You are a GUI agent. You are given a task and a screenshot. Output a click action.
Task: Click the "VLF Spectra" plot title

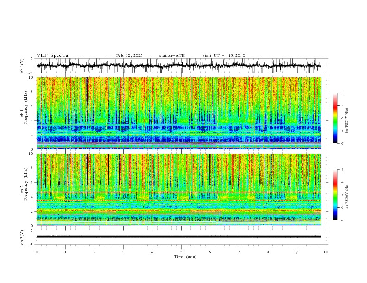(52, 55)
